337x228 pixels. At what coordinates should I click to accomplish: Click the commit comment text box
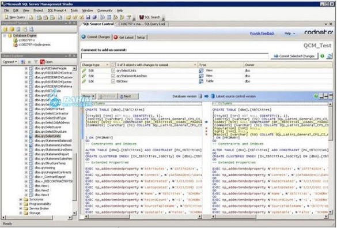pyautogui.click(x=175, y=56)
